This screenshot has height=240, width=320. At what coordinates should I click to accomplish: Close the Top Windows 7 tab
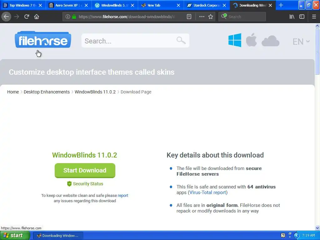point(40,5)
